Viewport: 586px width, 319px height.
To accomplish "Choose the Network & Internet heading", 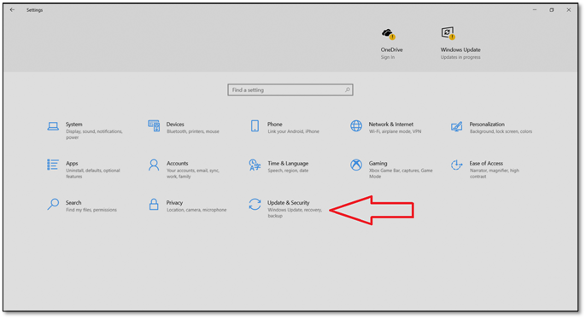I will [391, 125].
